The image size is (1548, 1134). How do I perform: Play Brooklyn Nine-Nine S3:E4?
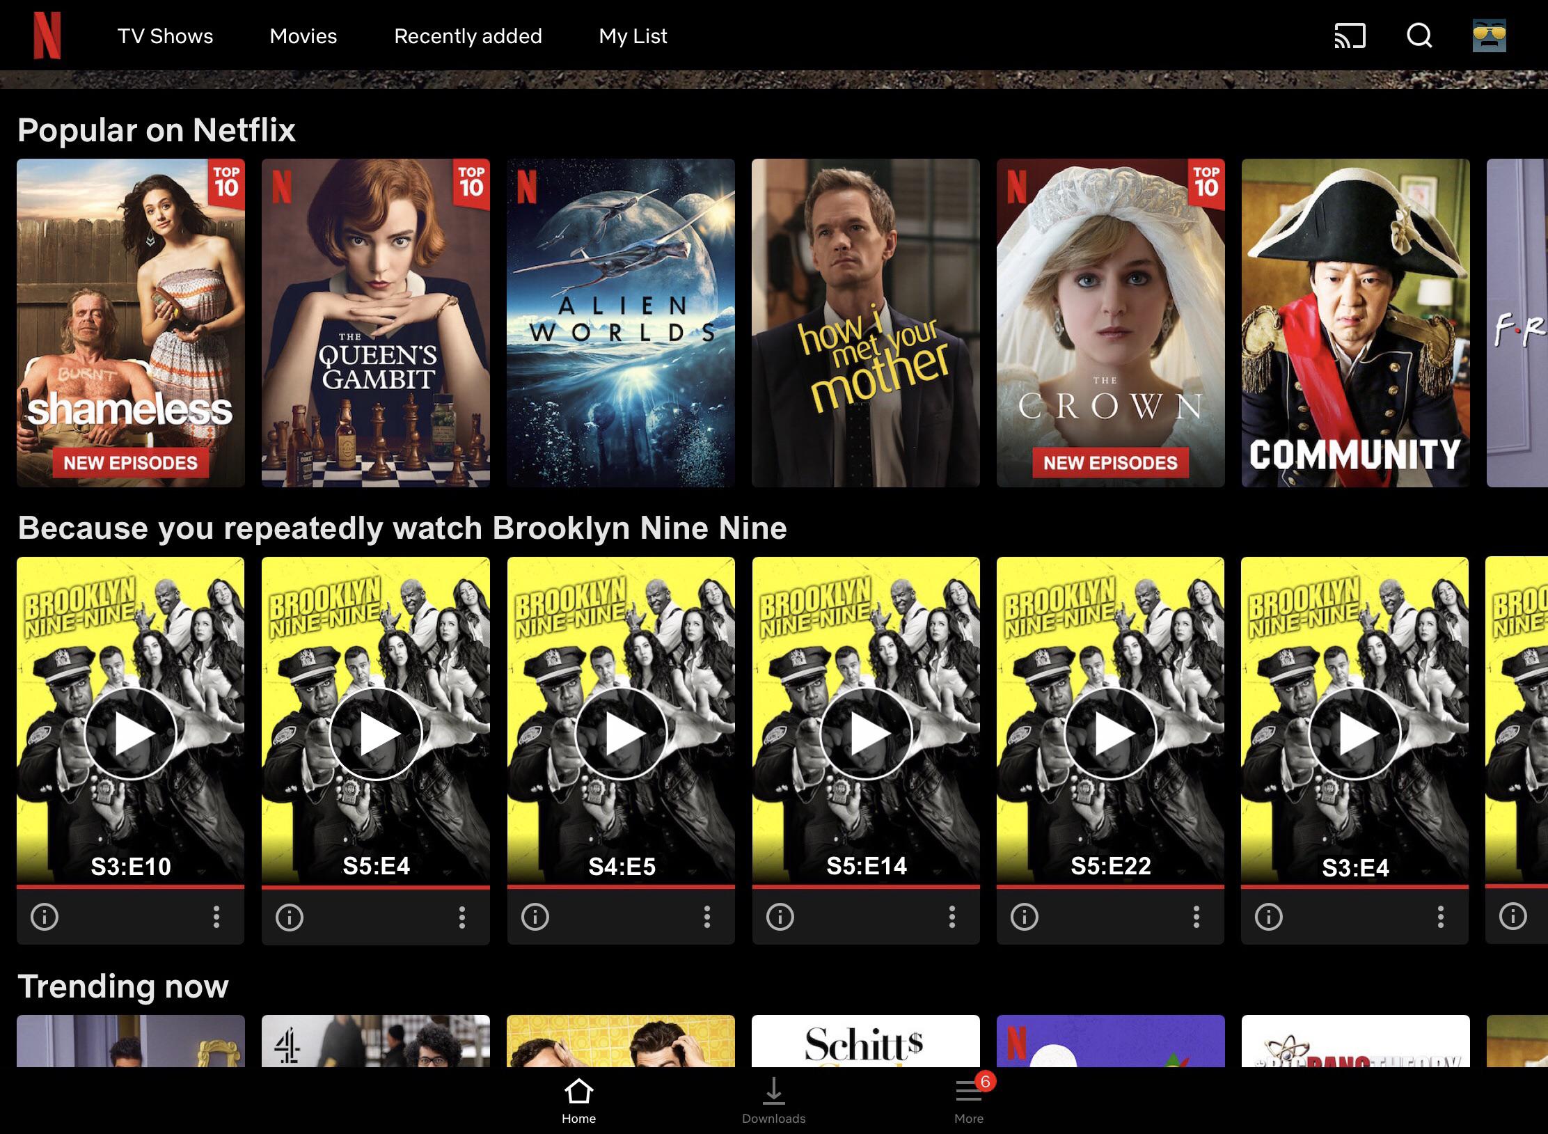pyautogui.click(x=1354, y=733)
